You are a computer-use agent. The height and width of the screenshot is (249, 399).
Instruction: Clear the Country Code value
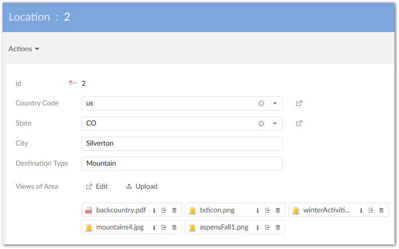point(261,103)
